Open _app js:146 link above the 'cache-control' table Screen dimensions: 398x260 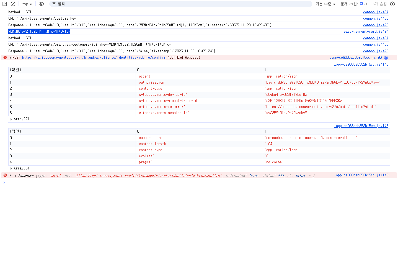click(x=361, y=126)
